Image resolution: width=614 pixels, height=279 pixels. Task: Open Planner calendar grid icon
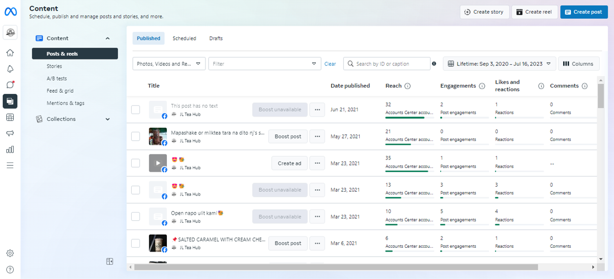point(10,117)
